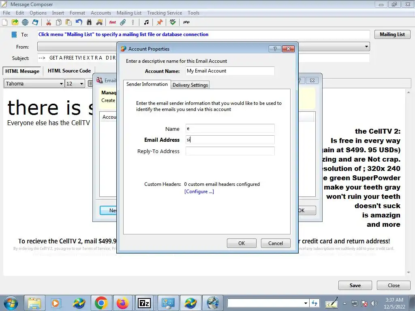Screen dimensions: 415x311
Task: Open Action Center flag tray icon
Action: [364, 303]
